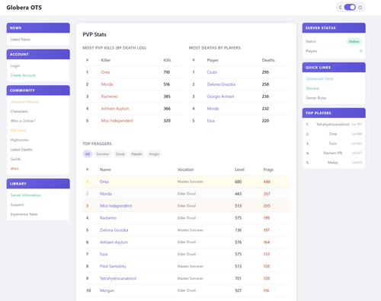This screenshot has height=301, width=381.
Task: Go to Characters page
Action: [x=19, y=112]
